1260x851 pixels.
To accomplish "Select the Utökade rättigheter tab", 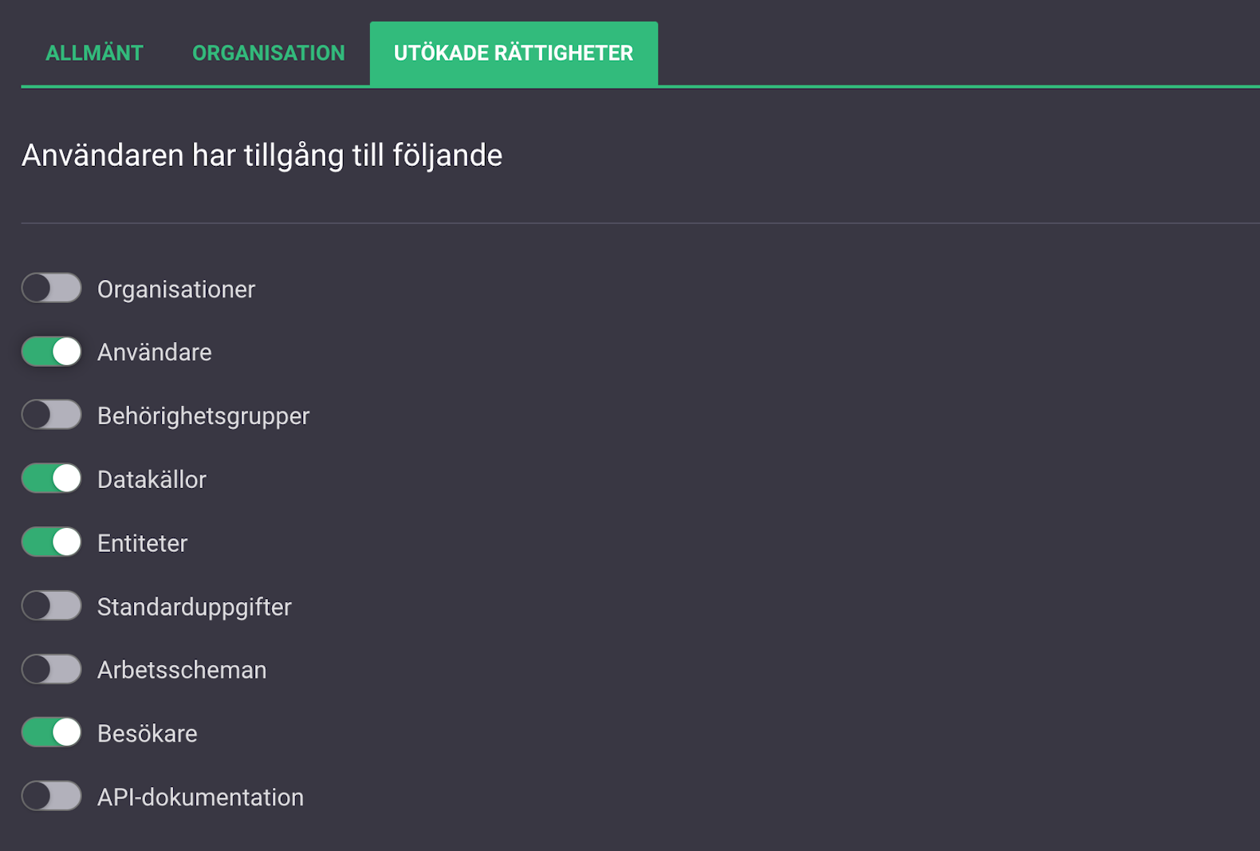I will (513, 53).
